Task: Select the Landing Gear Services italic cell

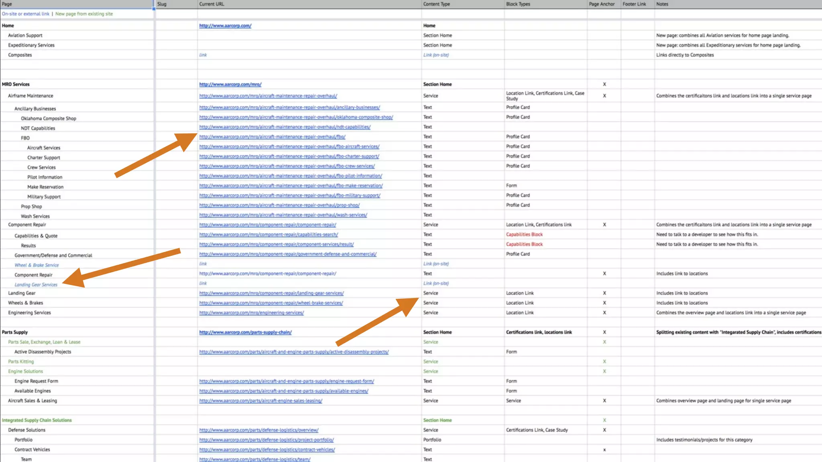Action: (x=36, y=285)
